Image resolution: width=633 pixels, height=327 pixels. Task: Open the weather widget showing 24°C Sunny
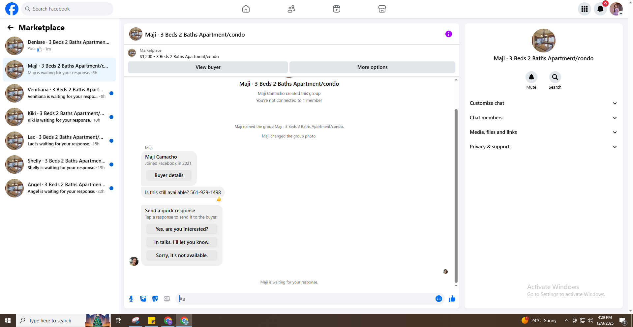click(x=539, y=320)
